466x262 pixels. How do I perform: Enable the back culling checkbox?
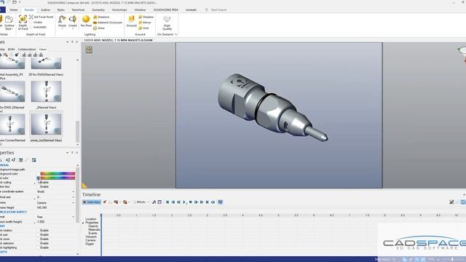pos(39,182)
